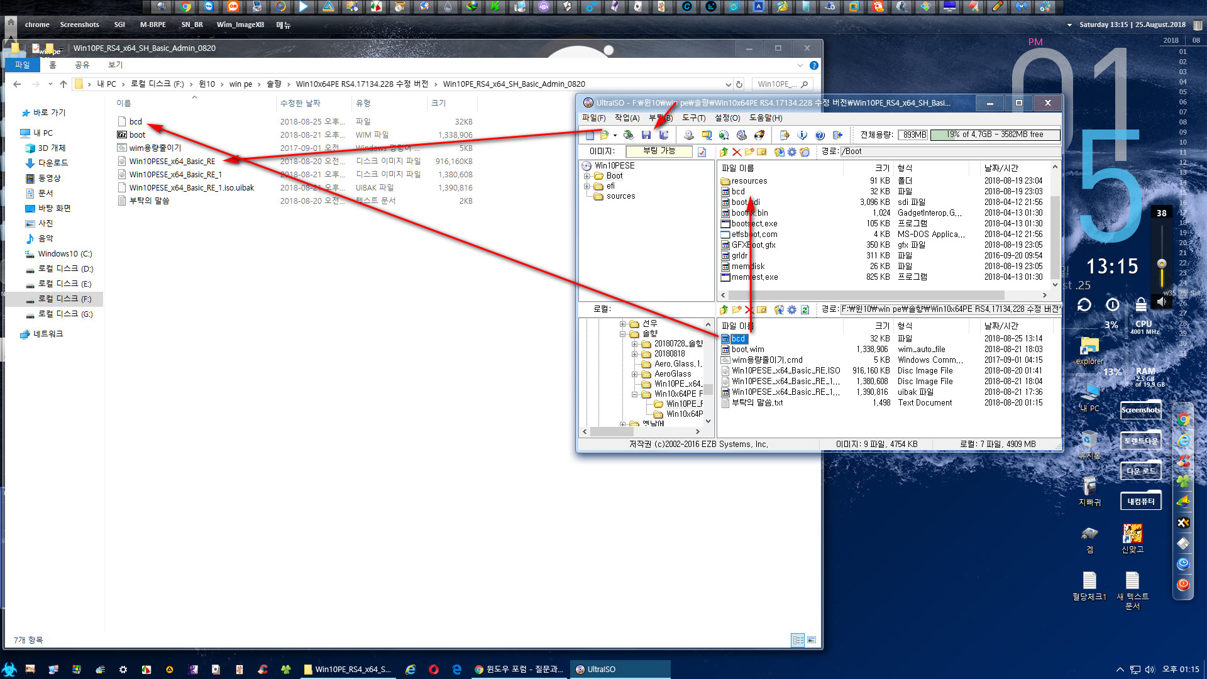
Task: Click the Open file icon in UltraISO toolbar
Action: [x=604, y=135]
